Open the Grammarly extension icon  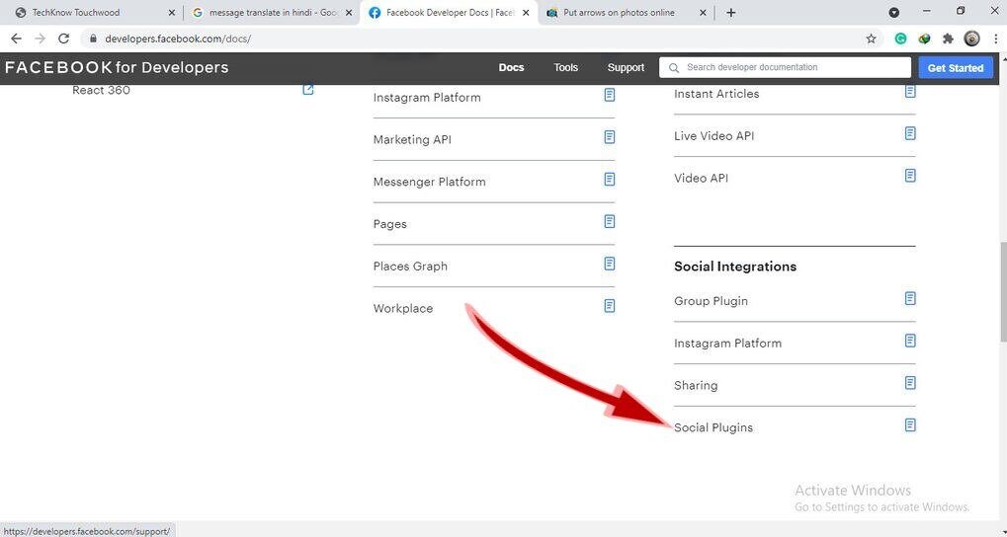point(901,38)
